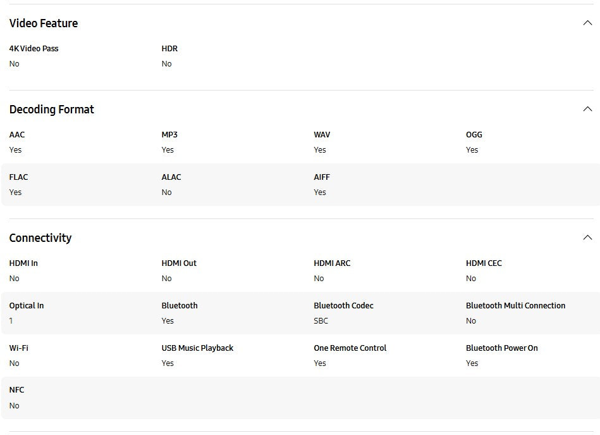Click the 'HDMI In' spec label
Image resolution: width=600 pixels, height=435 pixels.
click(23, 263)
